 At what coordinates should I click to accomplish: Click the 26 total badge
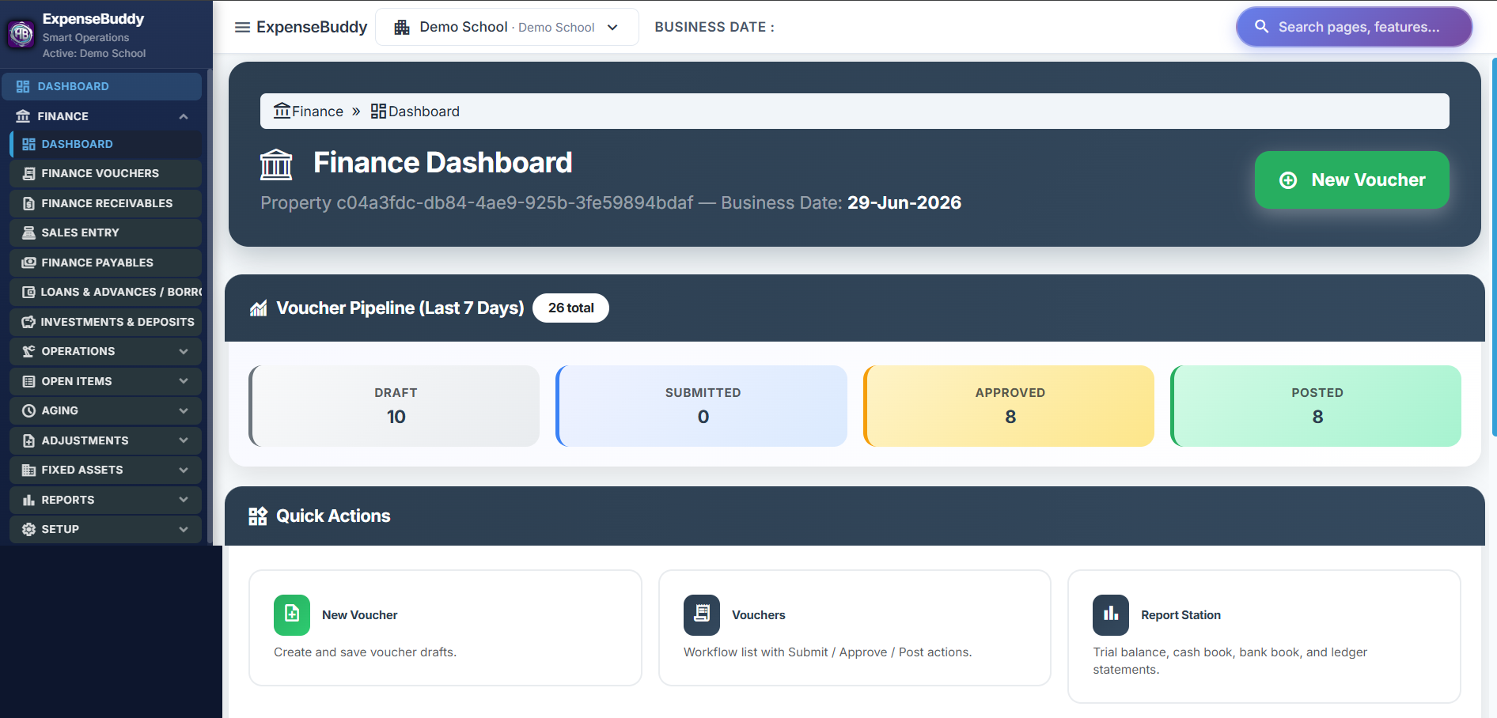570,308
